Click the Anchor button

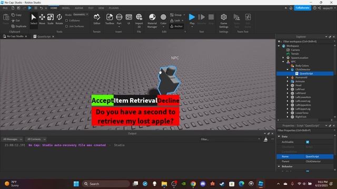coord(176,26)
